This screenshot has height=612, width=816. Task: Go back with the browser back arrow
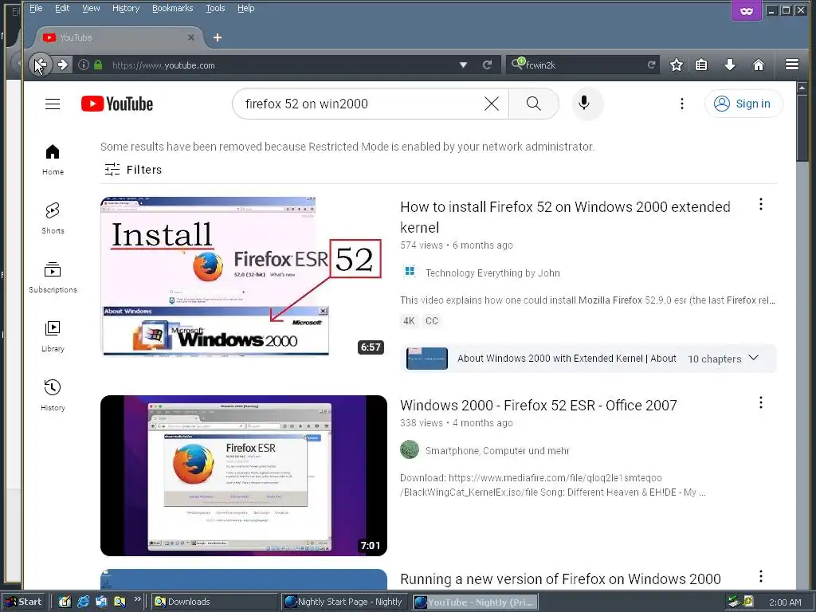pyautogui.click(x=40, y=65)
